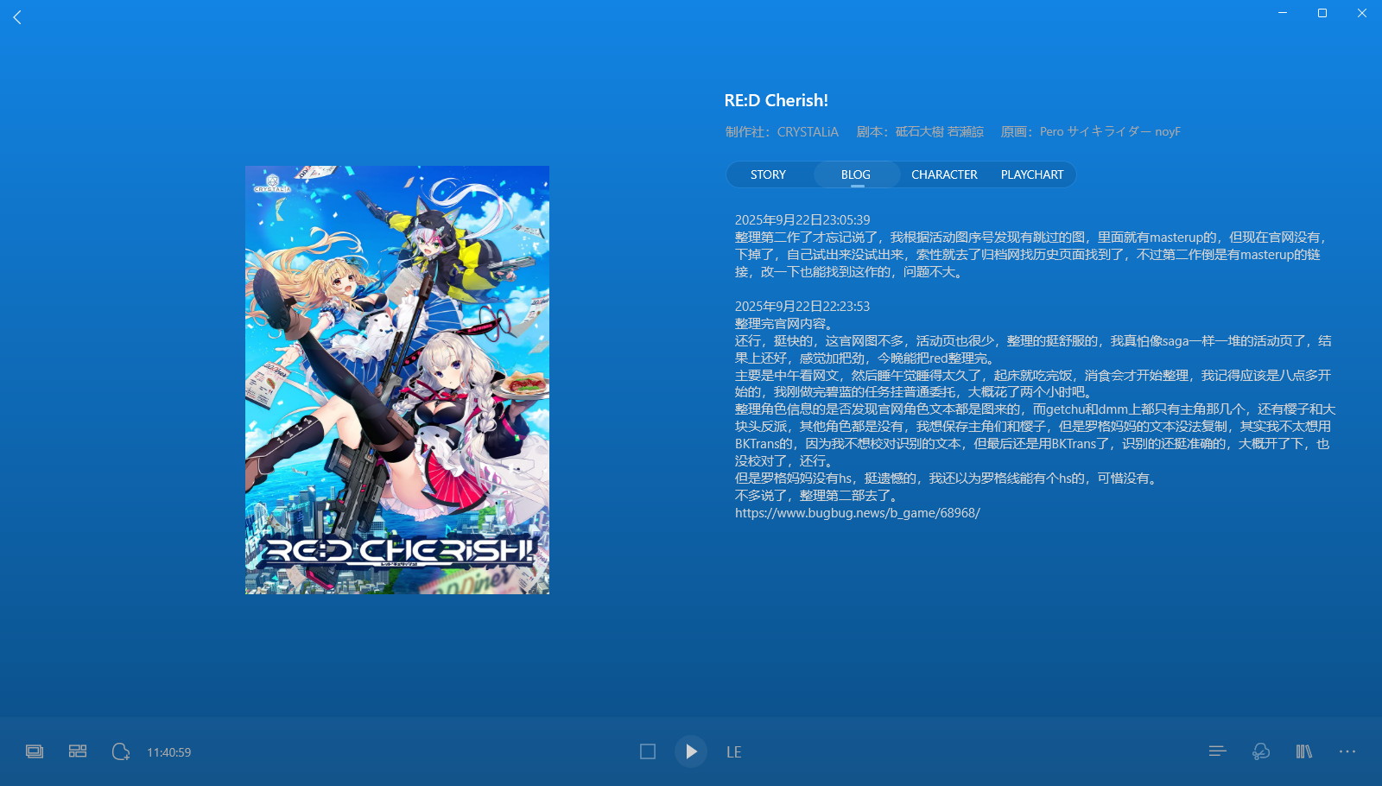
Task: Maximize the application window
Action: pos(1322,13)
